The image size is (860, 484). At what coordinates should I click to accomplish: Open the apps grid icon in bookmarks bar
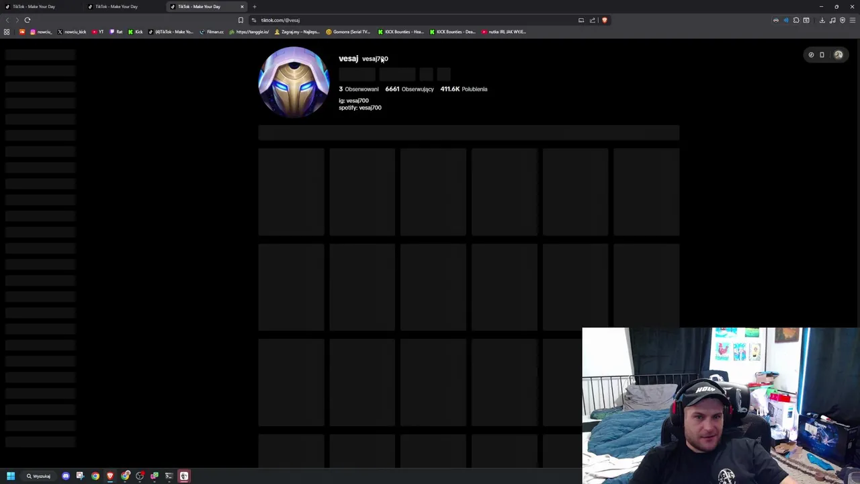(x=7, y=32)
